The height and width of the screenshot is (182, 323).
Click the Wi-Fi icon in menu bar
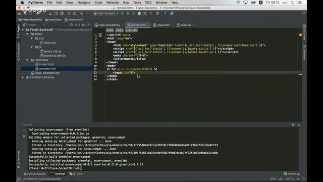pyautogui.click(x=238, y=3)
